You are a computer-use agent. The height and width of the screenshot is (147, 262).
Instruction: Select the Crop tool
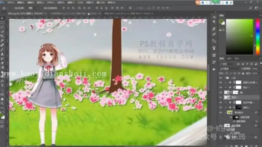pos(2,36)
